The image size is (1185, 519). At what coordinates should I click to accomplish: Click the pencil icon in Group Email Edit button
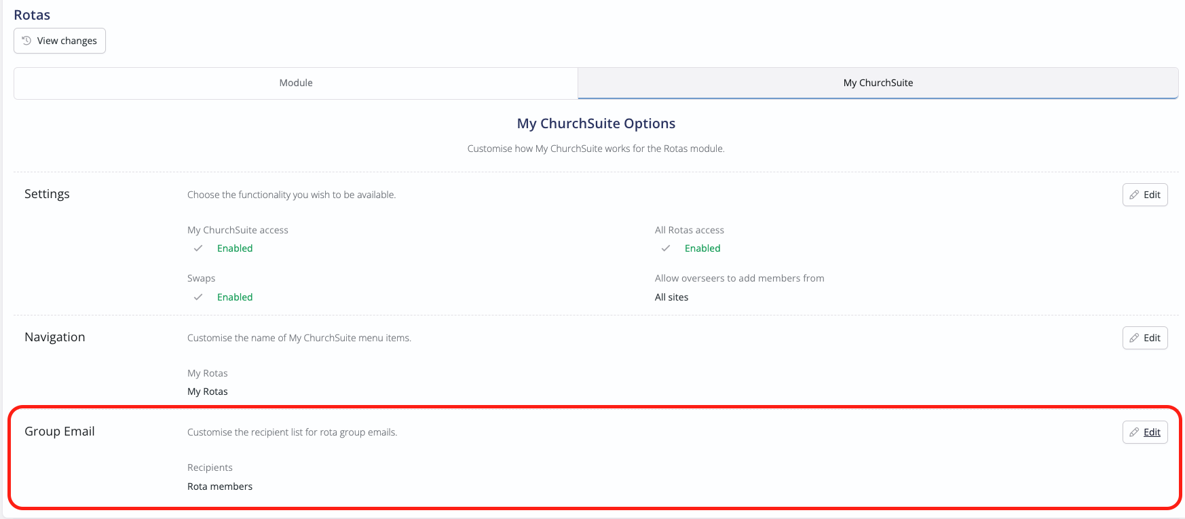point(1134,432)
